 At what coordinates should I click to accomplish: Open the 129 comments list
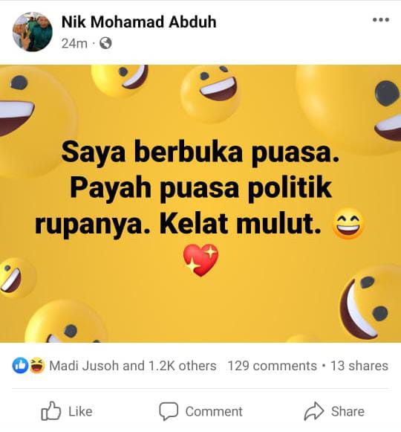coord(273,366)
